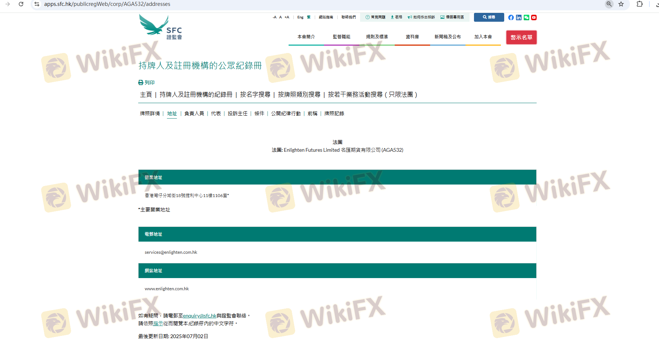Viewport: 659px width, 344px height.
Task: Open the SFC Facebook page icon
Action: coord(511,18)
